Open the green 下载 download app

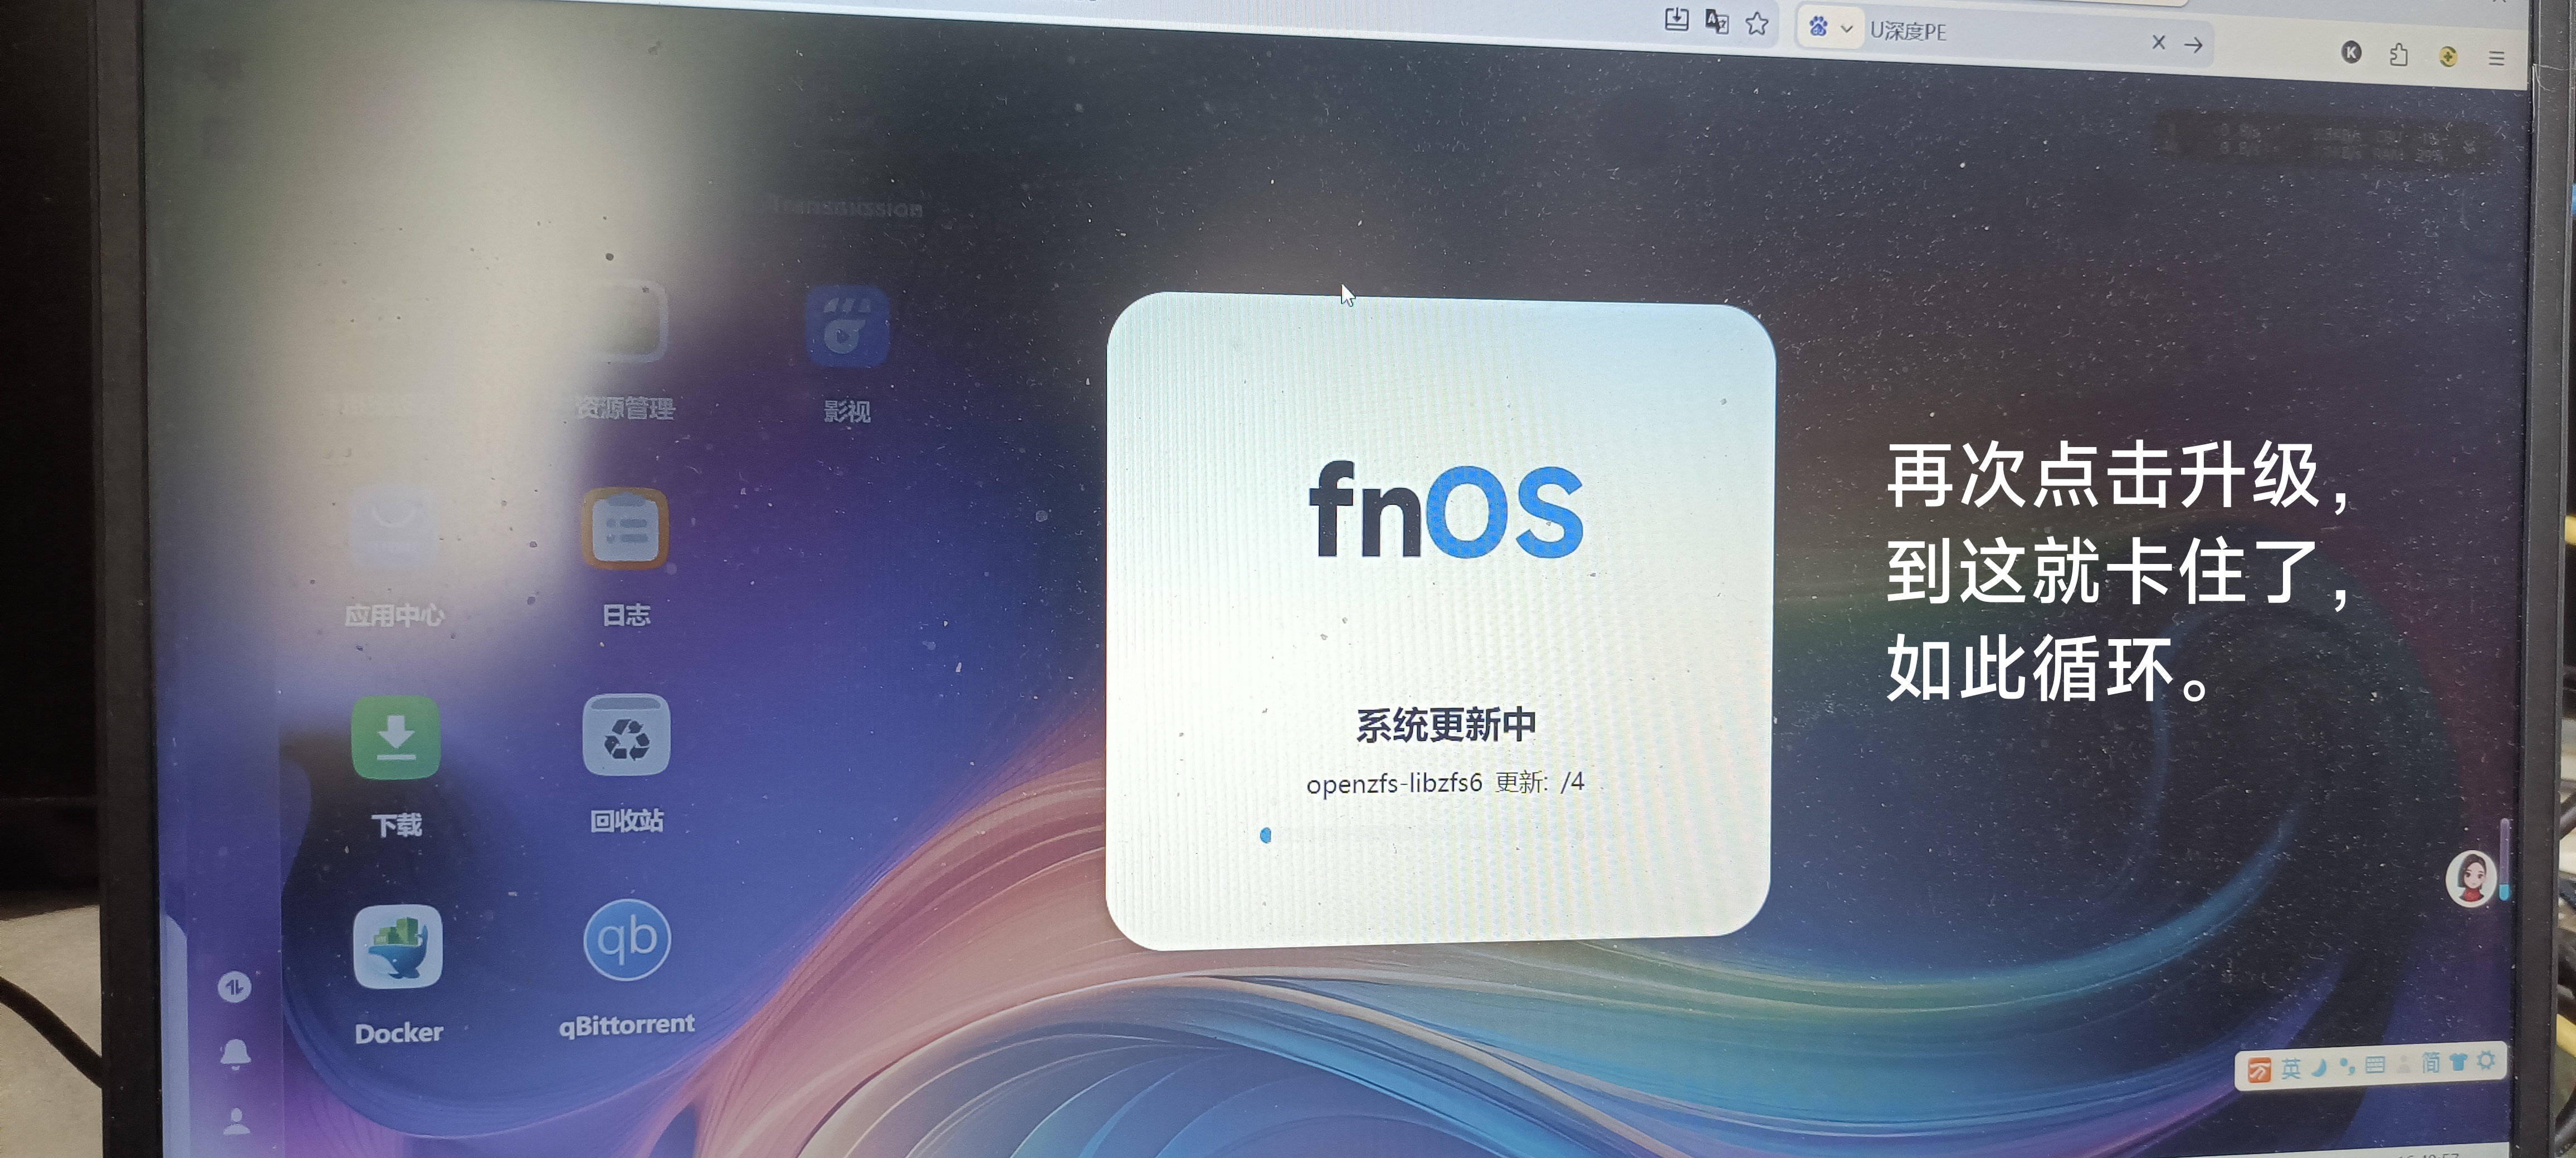[396, 737]
